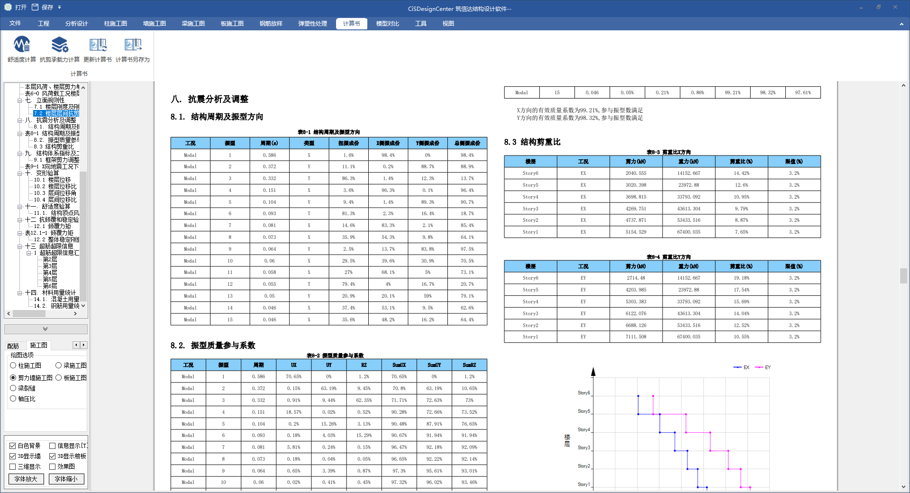Collapse the ribbon with the top-right chevron
Image resolution: width=910 pixels, height=493 pixels.
coord(901,24)
